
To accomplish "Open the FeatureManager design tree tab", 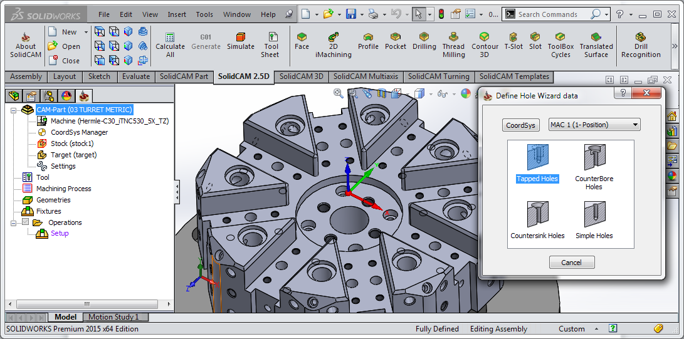I will [x=14, y=95].
